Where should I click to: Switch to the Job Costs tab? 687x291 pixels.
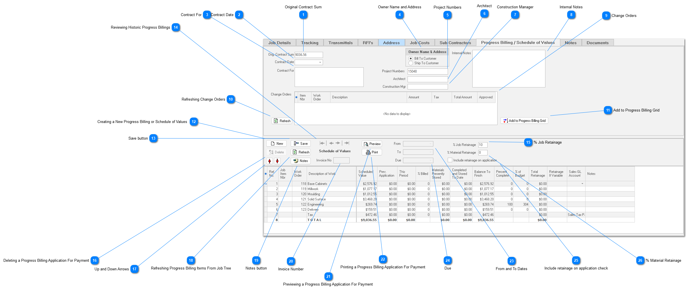419,42
